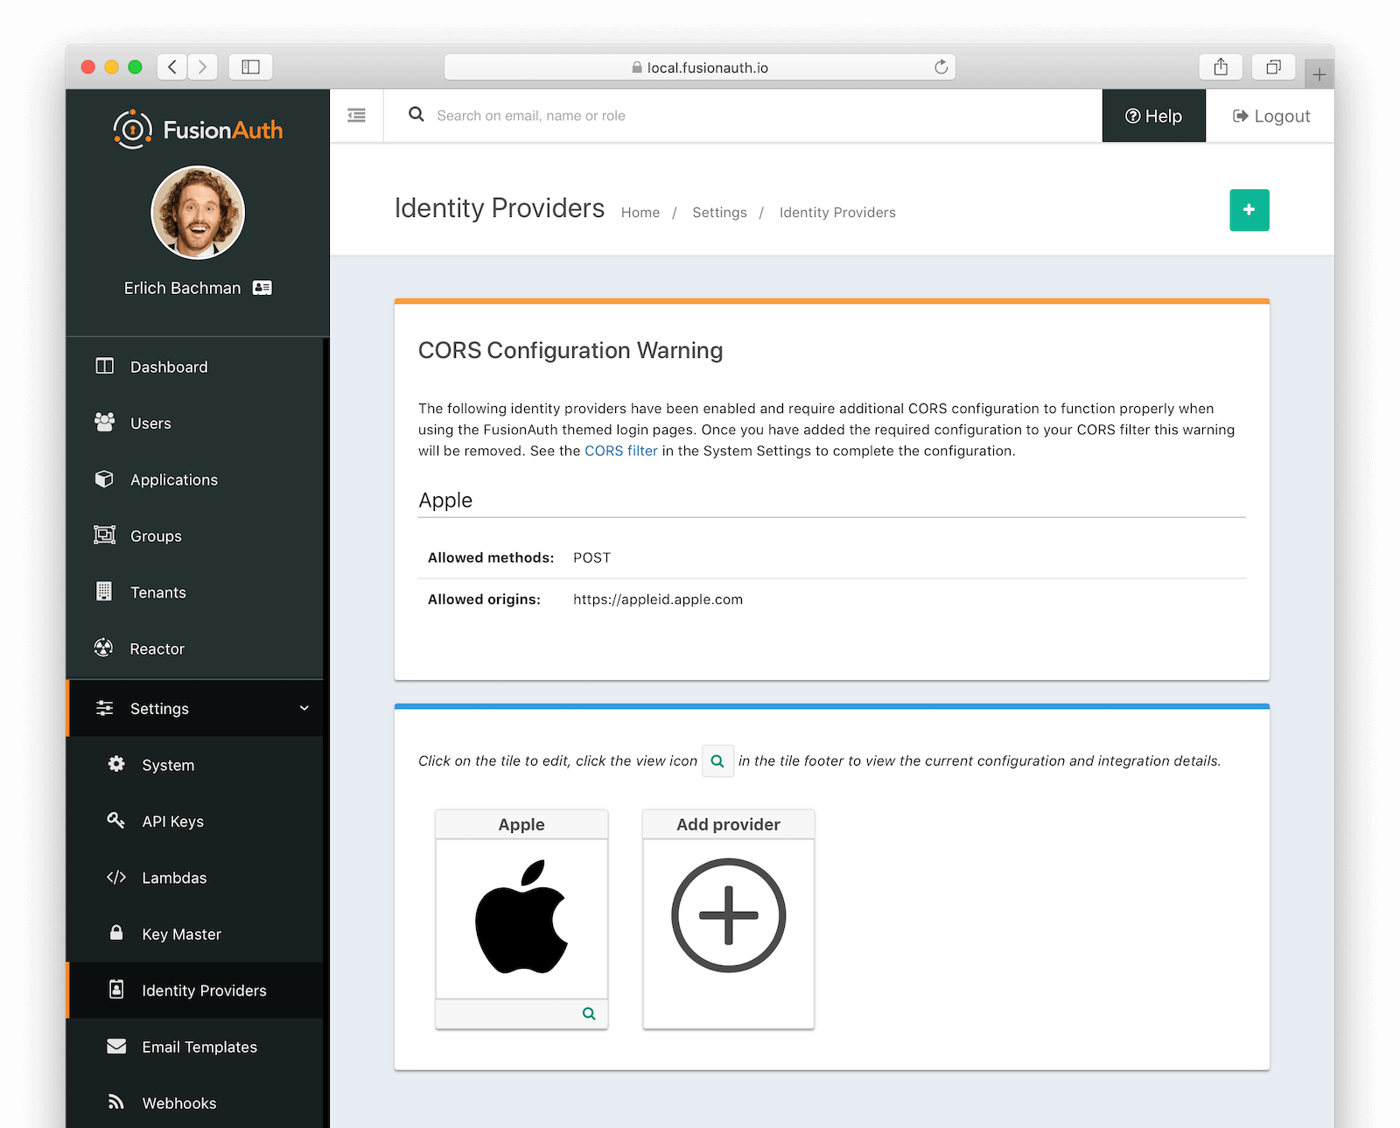Open the Dashboard menu item
Image resolution: width=1400 pixels, height=1128 pixels.
pyautogui.click(x=194, y=367)
